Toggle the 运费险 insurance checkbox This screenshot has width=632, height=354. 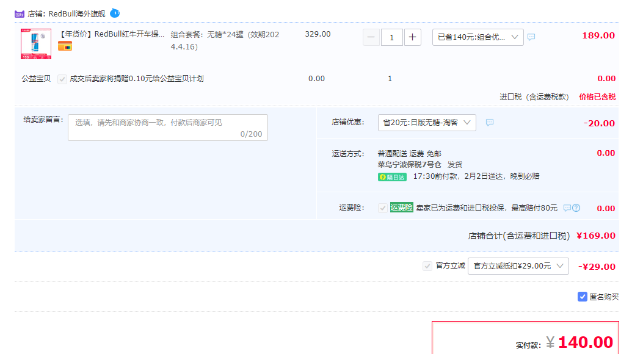point(382,208)
